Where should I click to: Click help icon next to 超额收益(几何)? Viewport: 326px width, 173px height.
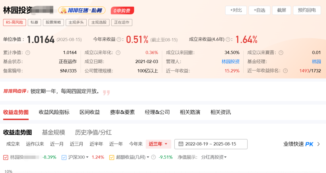(x=153, y=157)
